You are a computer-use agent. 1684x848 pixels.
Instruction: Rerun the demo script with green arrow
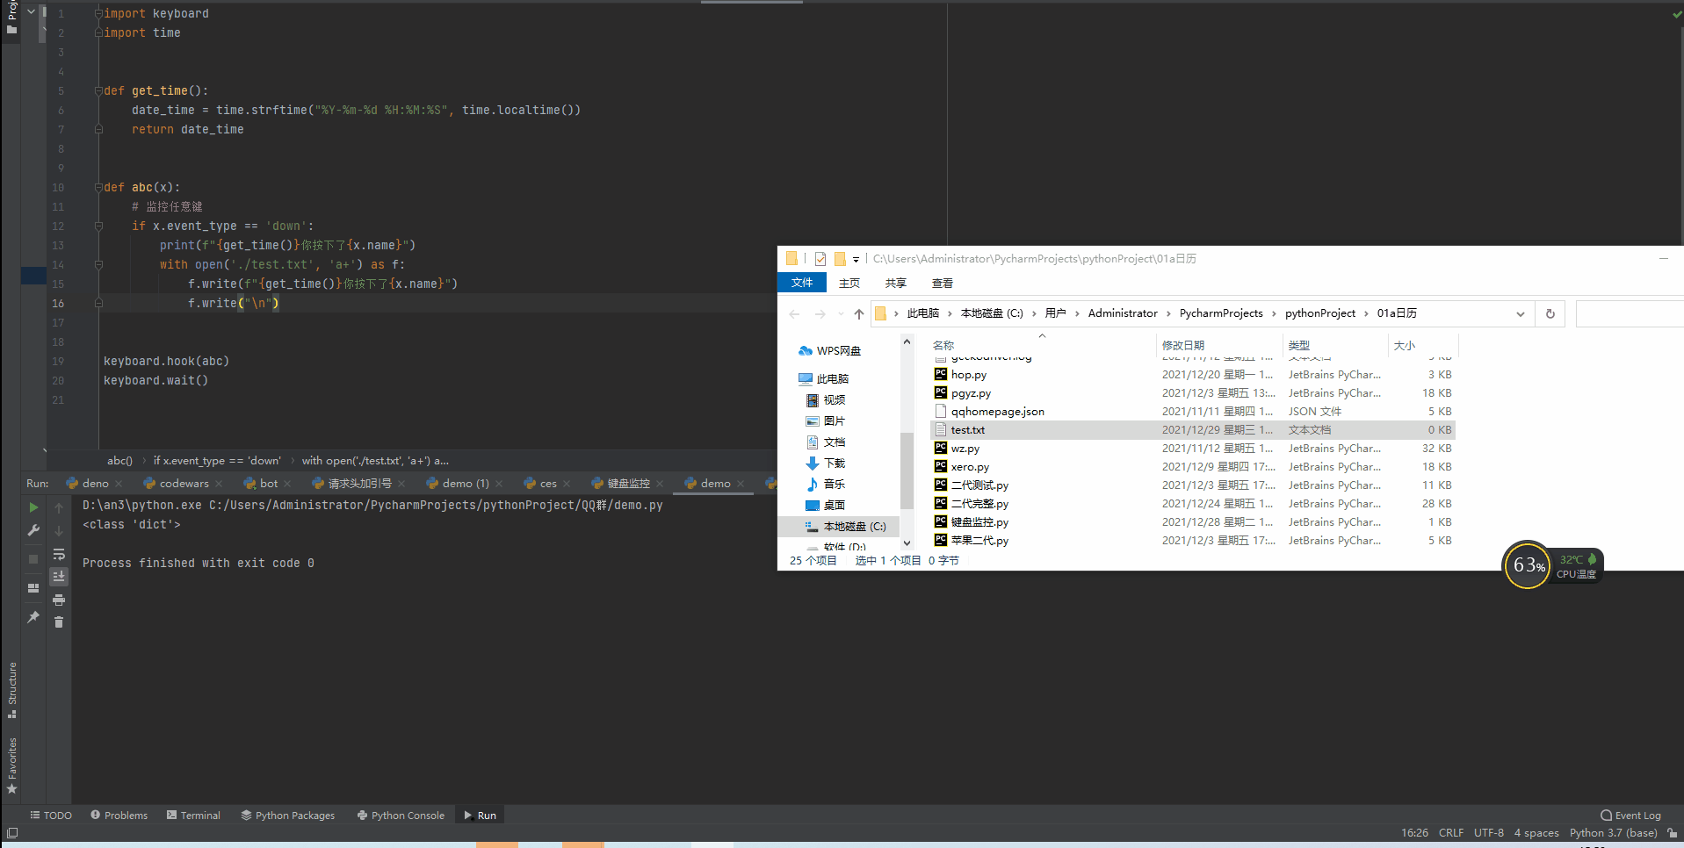(x=33, y=507)
